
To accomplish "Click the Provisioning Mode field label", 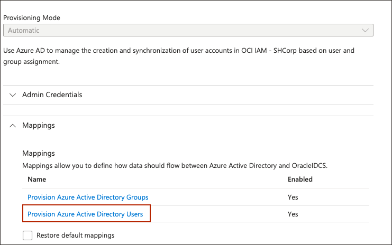I will coord(32,17).
